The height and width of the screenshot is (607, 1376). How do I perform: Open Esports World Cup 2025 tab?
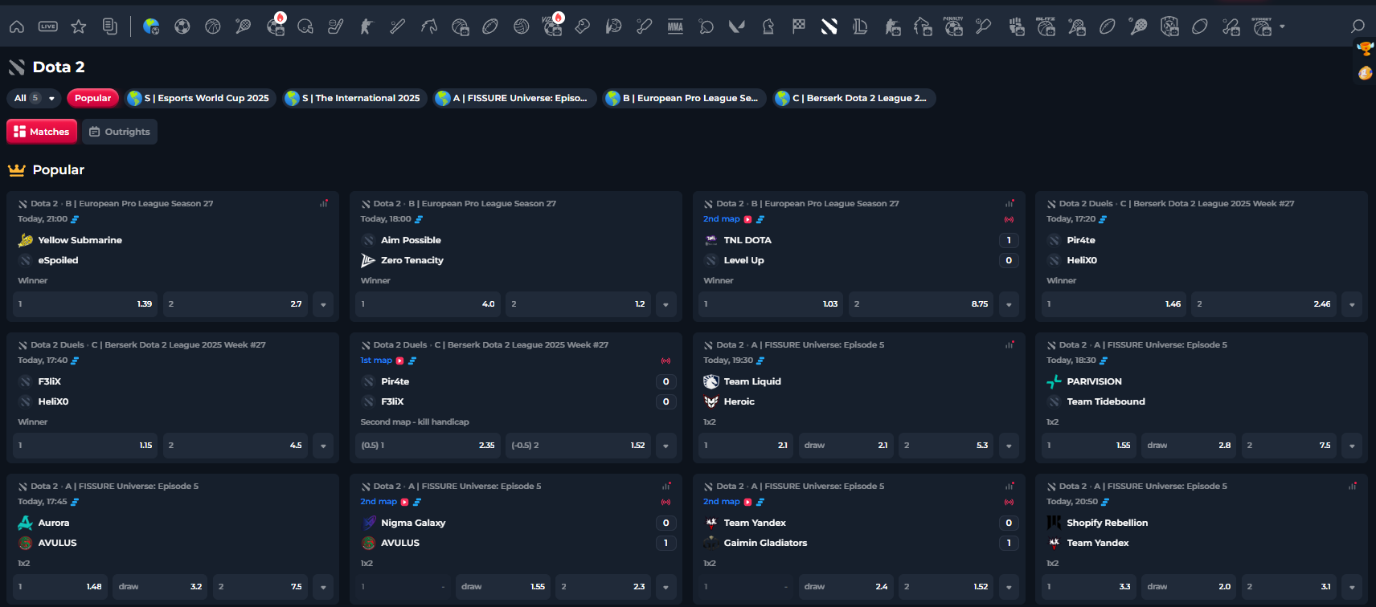point(201,98)
